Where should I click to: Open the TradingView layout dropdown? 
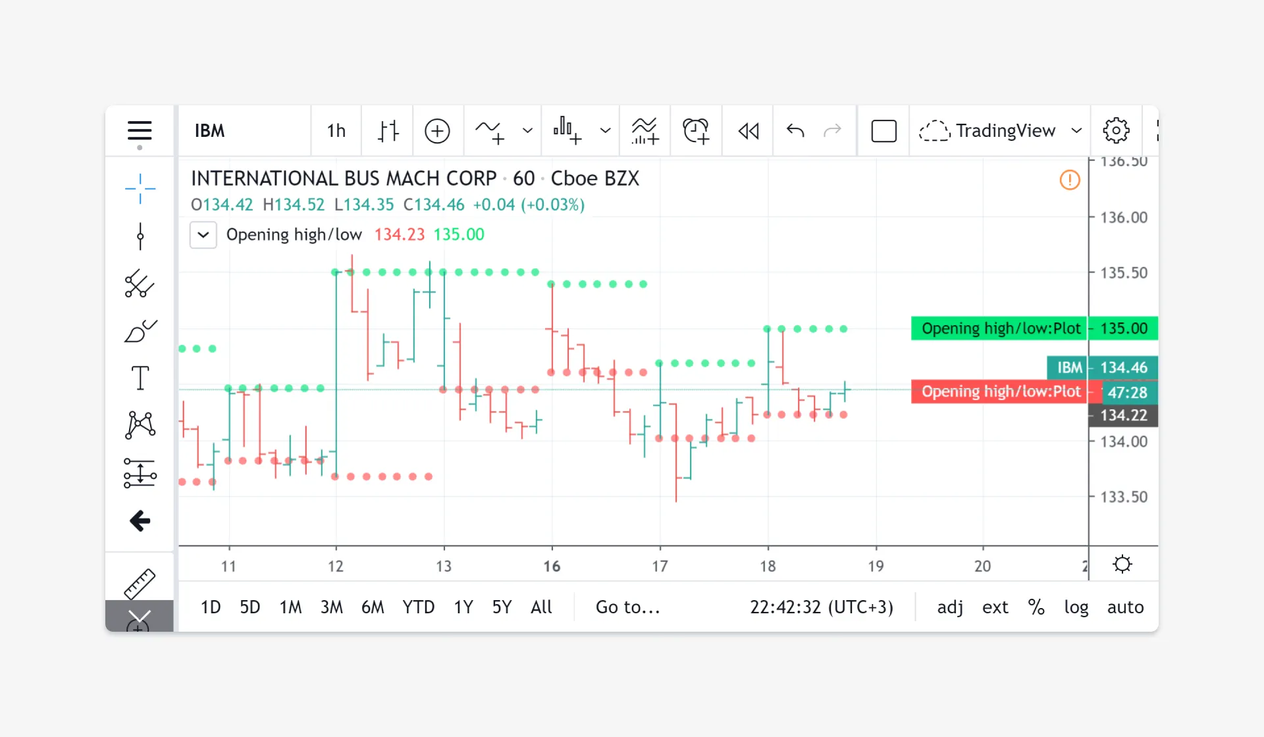tap(1001, 130)
